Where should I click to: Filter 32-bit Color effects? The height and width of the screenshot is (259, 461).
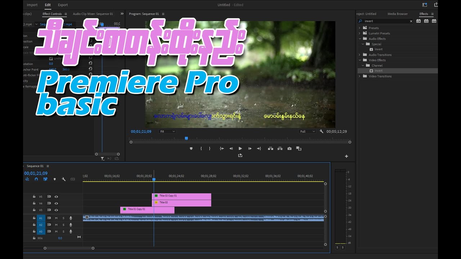click(426, 21)
